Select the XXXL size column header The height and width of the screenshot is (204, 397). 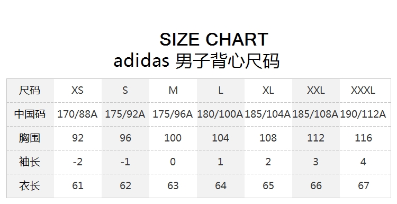point(363,90)
